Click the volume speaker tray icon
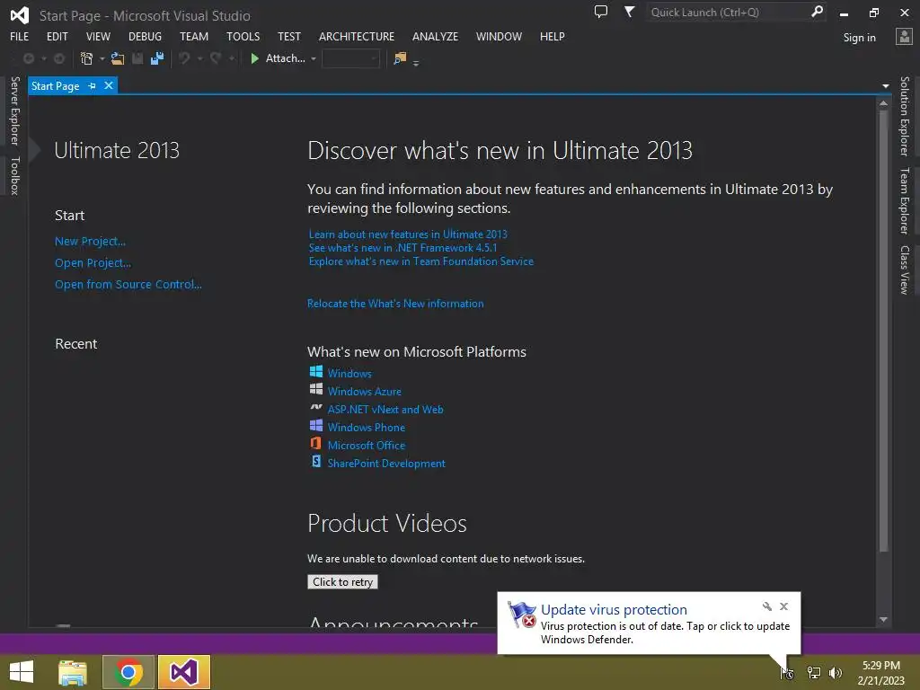The image size is (920, 690). 836,673
